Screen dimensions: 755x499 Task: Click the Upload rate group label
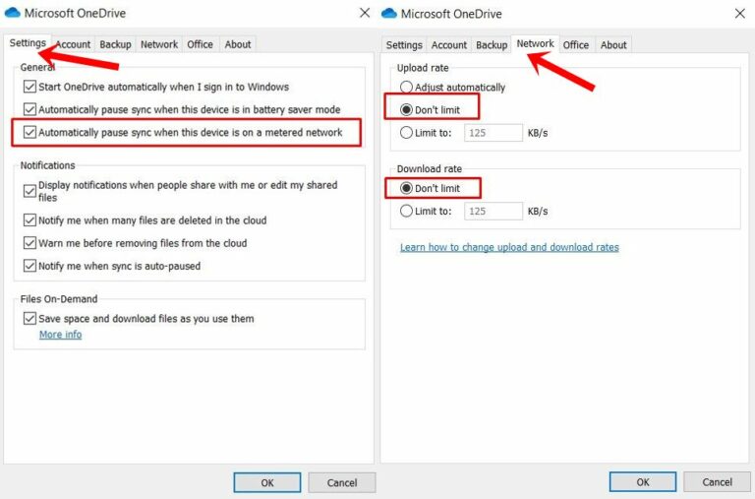click(423, 68)
